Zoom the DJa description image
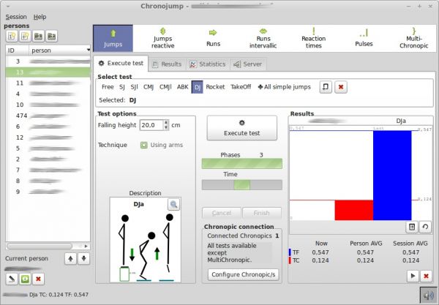 [x=173, y=204]
